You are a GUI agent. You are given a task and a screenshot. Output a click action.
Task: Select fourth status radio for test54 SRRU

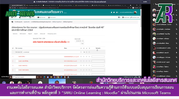click(89, 57)
